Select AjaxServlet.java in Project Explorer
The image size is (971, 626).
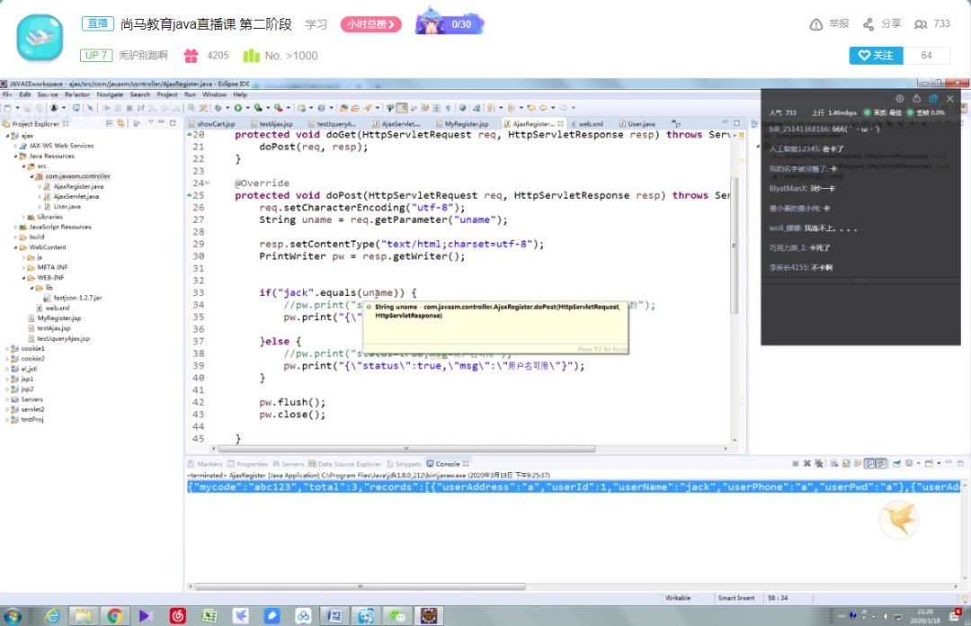pyautogui.click(x=71, y=196)
